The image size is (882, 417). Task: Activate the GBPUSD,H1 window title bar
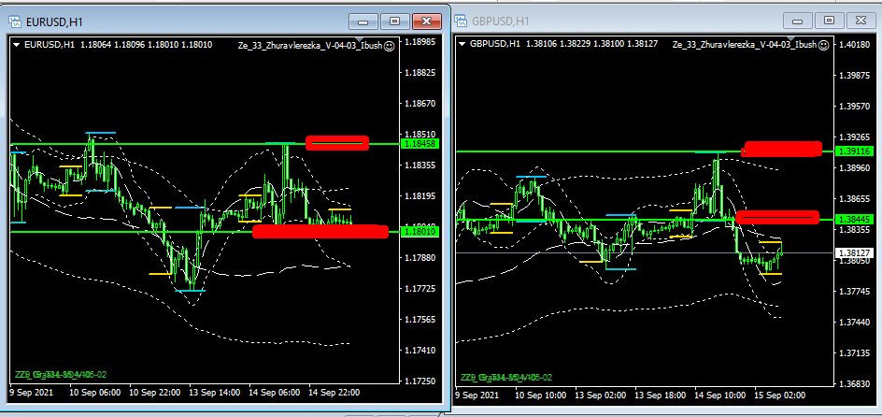point(635,21)
